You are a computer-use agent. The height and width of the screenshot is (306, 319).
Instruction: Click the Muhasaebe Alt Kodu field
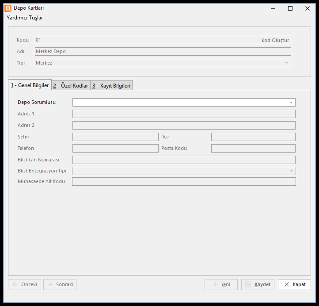point(184,181)
